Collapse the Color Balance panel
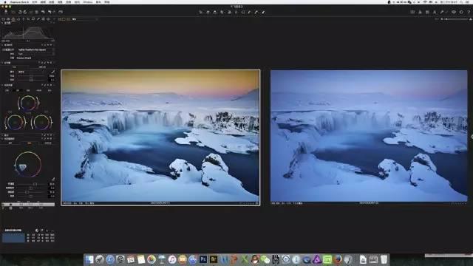 click(x=2, y=86)
